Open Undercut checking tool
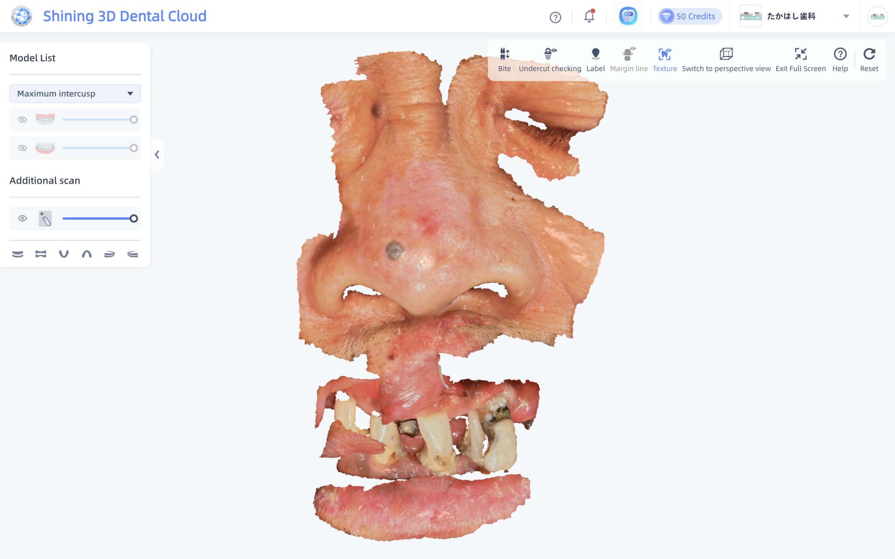Viewport: 895px width, 559px height. 550,54
